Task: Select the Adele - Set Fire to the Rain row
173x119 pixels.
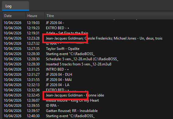Action: [88, 33]
